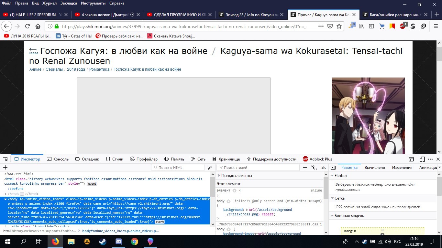Open the Закладки menu
This screenshot has width=442, height=248.
click(69, 3)
